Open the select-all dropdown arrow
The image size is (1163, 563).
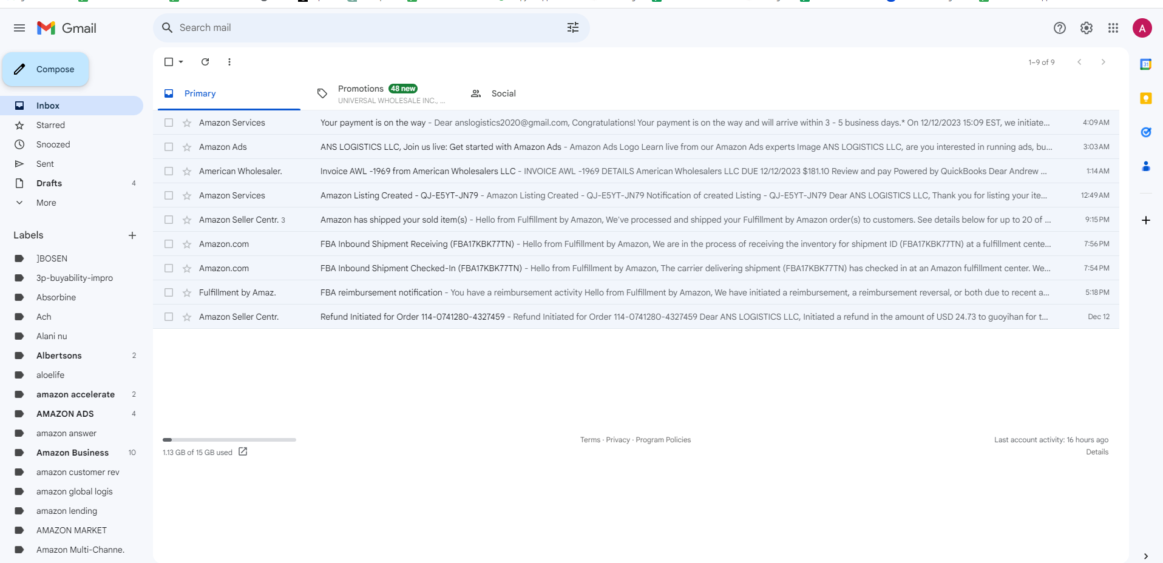pos(181,62)
